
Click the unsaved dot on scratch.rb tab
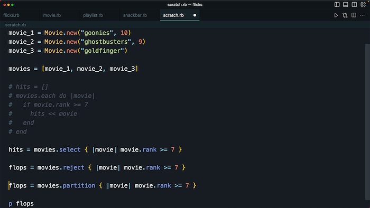pyautogui.click(x=195, y=15)
